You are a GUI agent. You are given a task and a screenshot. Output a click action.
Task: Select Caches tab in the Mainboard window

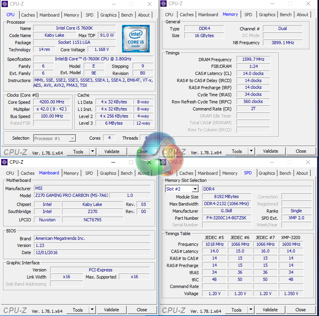(x=28, y=173)
